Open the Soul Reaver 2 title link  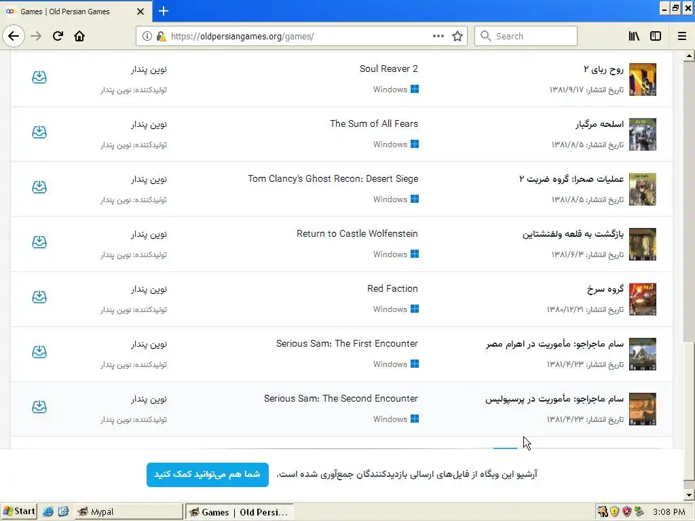click(x=389, y=69)
